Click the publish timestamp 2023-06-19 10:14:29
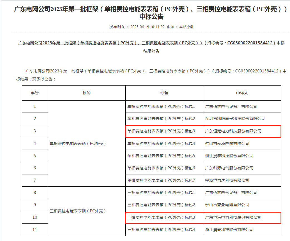The width and height of the screenshot is (290, 241). 147,27
